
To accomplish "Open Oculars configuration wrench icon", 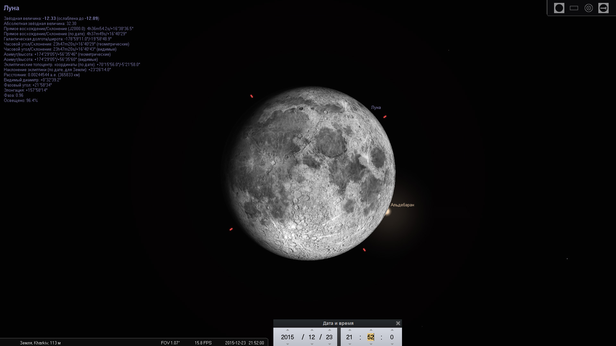I will pyautogui.click(x=603, y=8).
